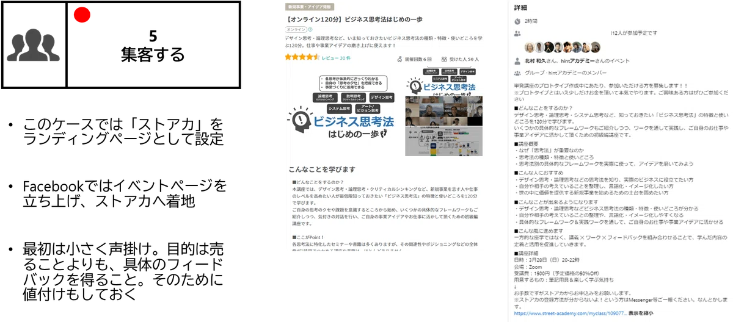Click the 会場：Zoom line
The width and height of the screenshot is (733, 322).
click(x=529, y=267)
